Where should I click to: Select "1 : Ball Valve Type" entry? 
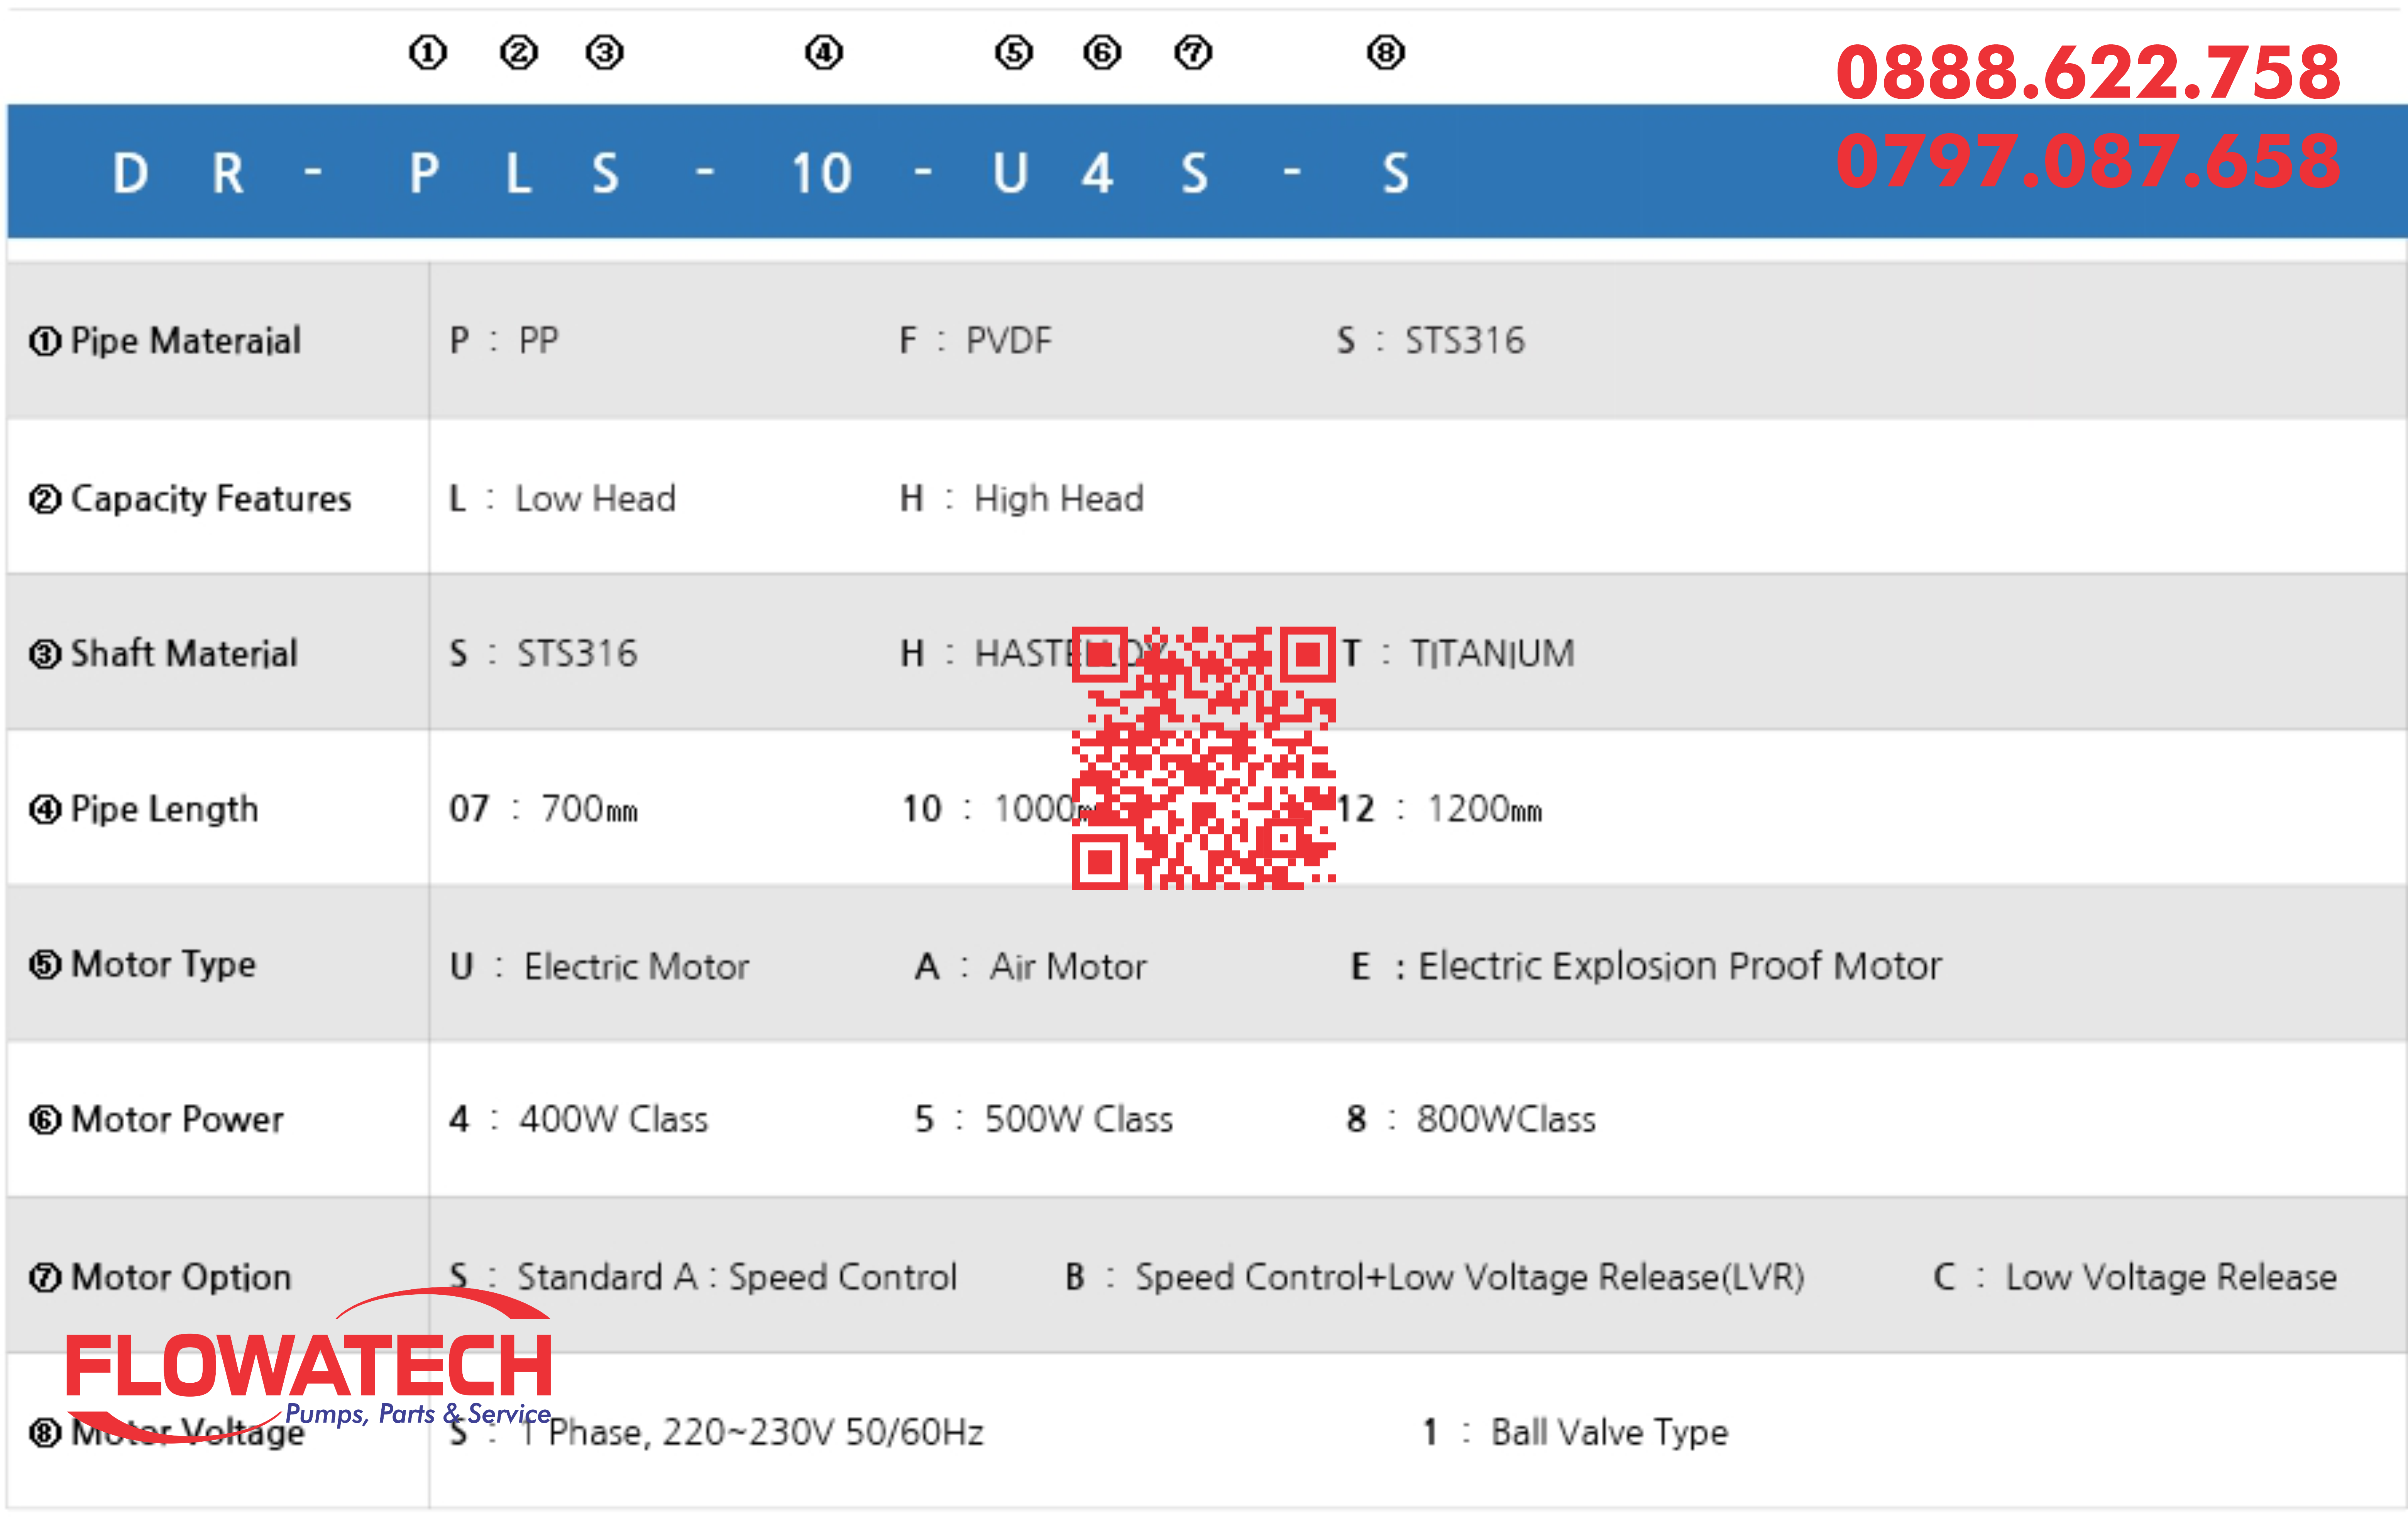(x=1576, y=1432)
